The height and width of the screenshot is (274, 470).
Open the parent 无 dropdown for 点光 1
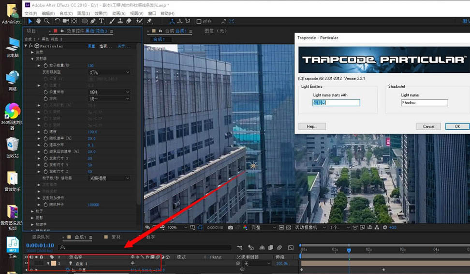pos(257,263)
